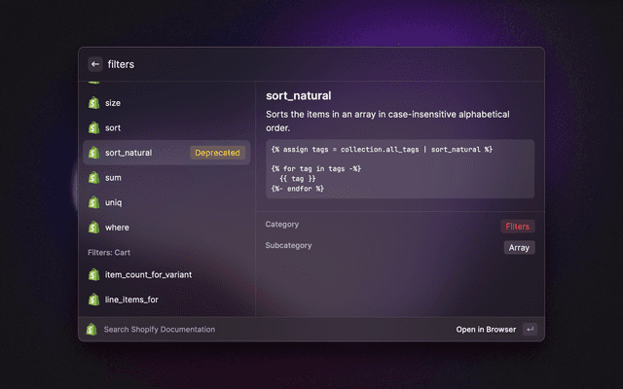Open in Browser action button

click(486, 330)
